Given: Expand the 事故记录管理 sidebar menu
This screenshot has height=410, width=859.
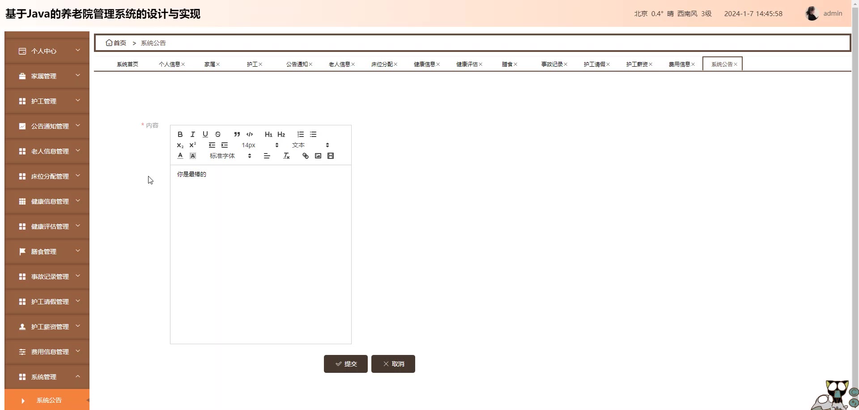Looking at the screenshot, I should (x=47, y=277).
